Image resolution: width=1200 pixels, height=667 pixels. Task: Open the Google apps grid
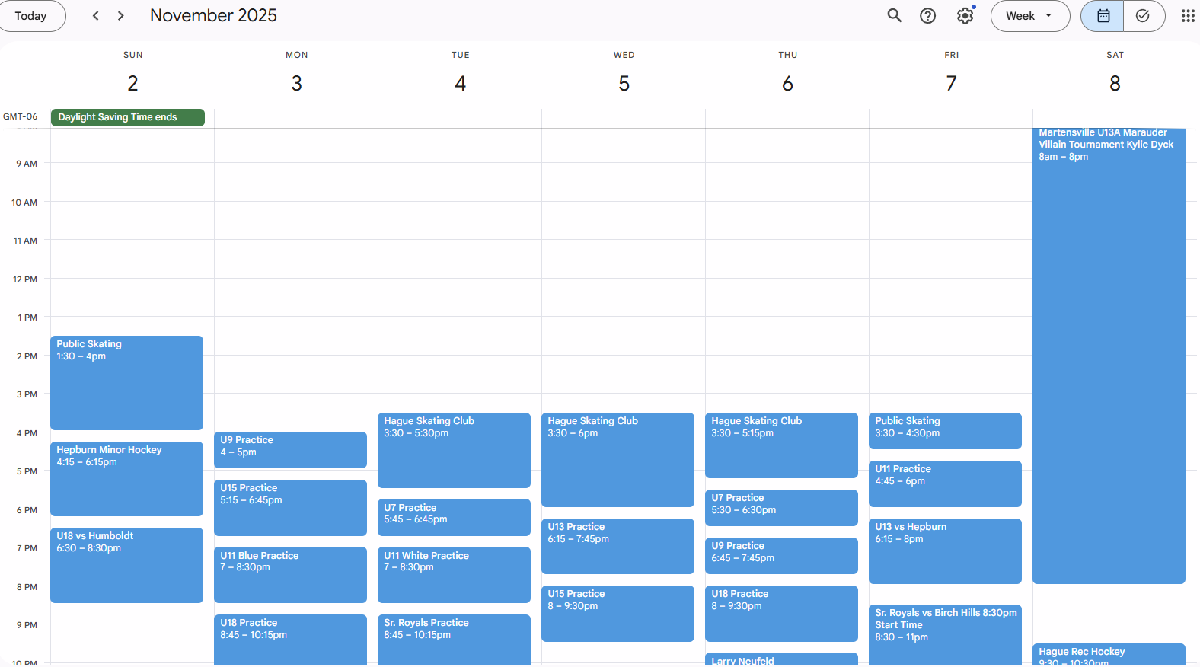pos(1187,16)
